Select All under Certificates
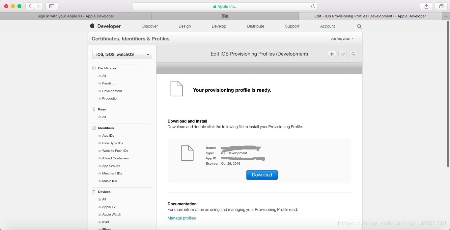 point(104,76)
